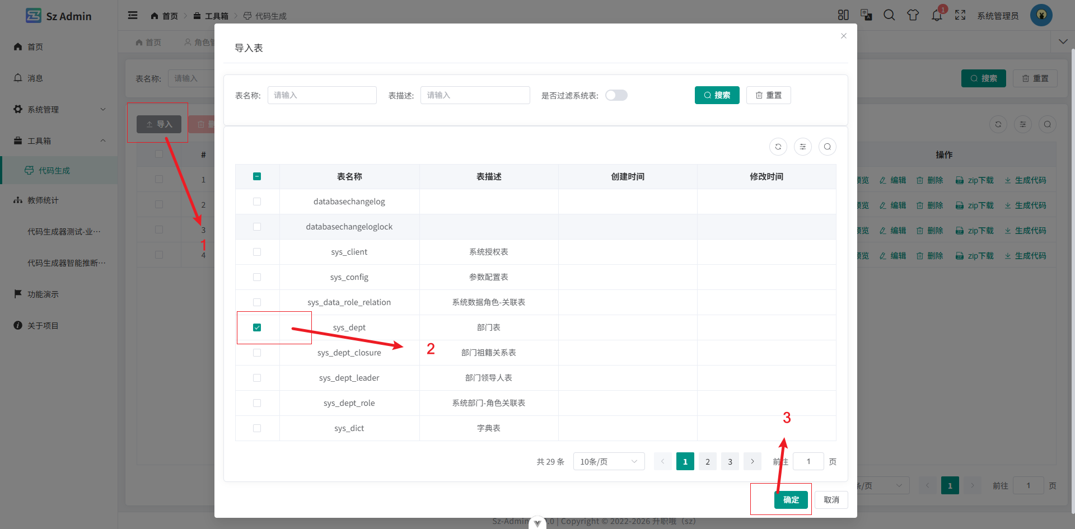
Task: Click 表名称 input in dialog
Action: click(x=322, y=95)
